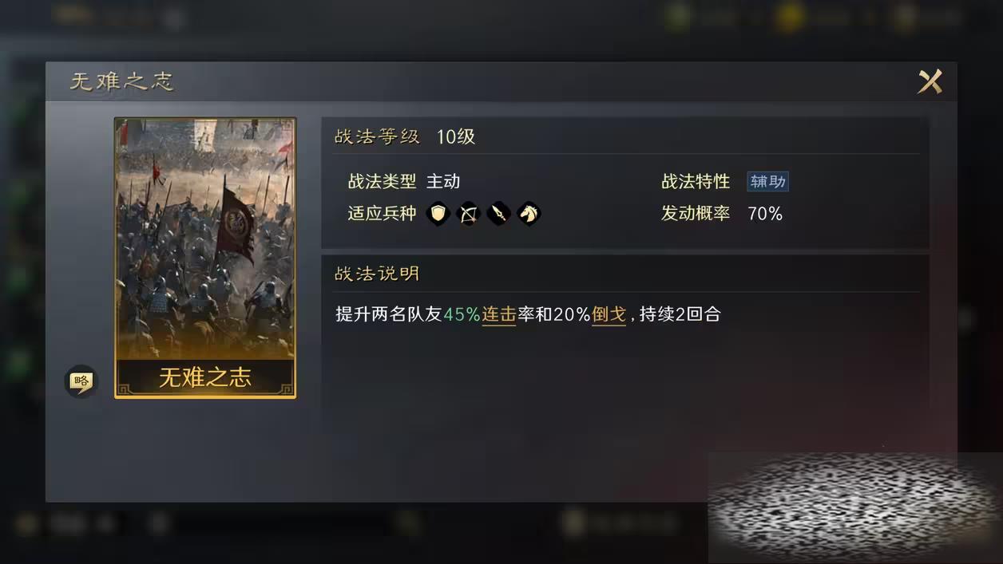Open the 倒戈 keyword link
1003x564 pixels.
[609, 314]
